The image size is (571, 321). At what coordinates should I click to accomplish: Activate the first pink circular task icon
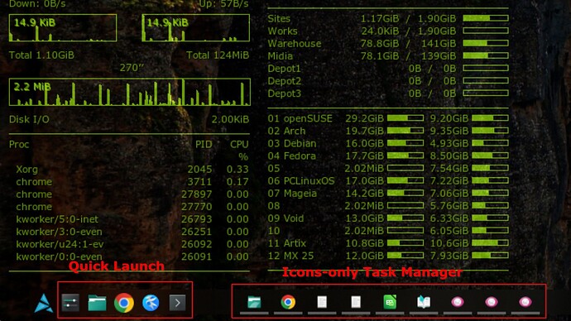(x=458, y=302)
